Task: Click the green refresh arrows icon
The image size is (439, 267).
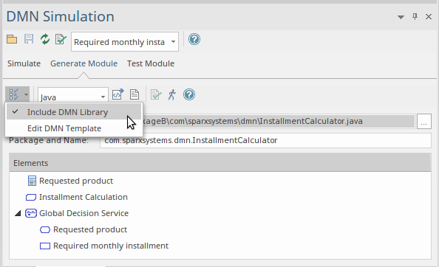Action: point(45,39)
